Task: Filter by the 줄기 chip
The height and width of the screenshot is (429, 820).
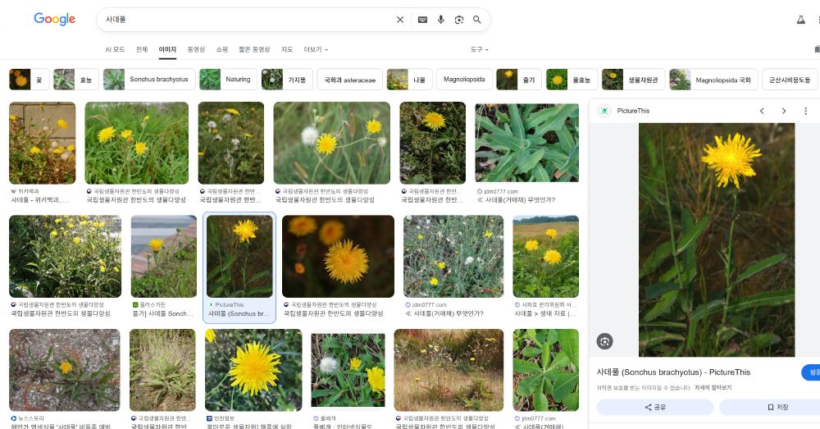Action: pos(519,80)
